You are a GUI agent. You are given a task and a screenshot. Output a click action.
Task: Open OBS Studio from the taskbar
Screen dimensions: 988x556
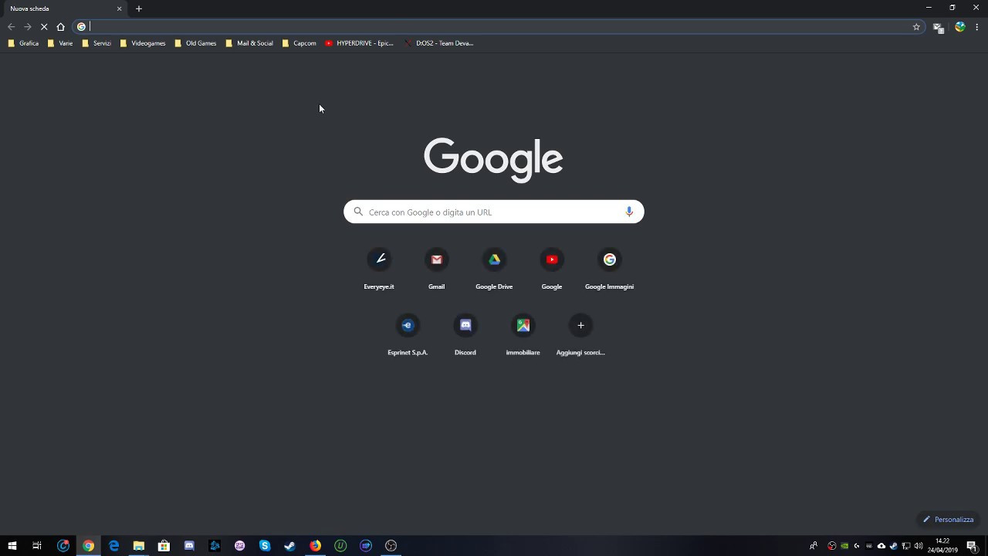coord(391,546)
